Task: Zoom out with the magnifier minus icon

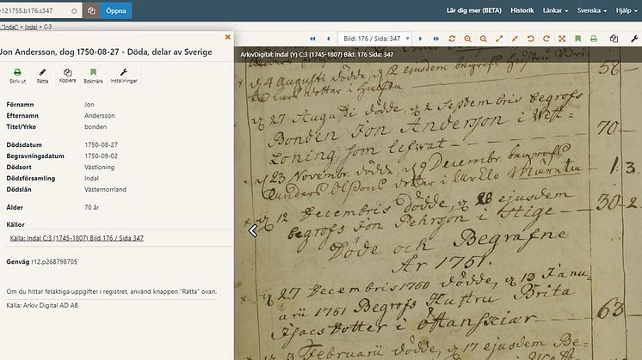Action: click(484, 40)
